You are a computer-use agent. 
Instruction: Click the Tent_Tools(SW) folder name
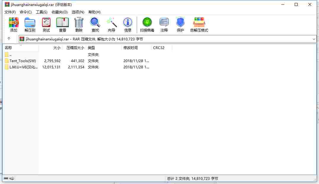(23, 61)
